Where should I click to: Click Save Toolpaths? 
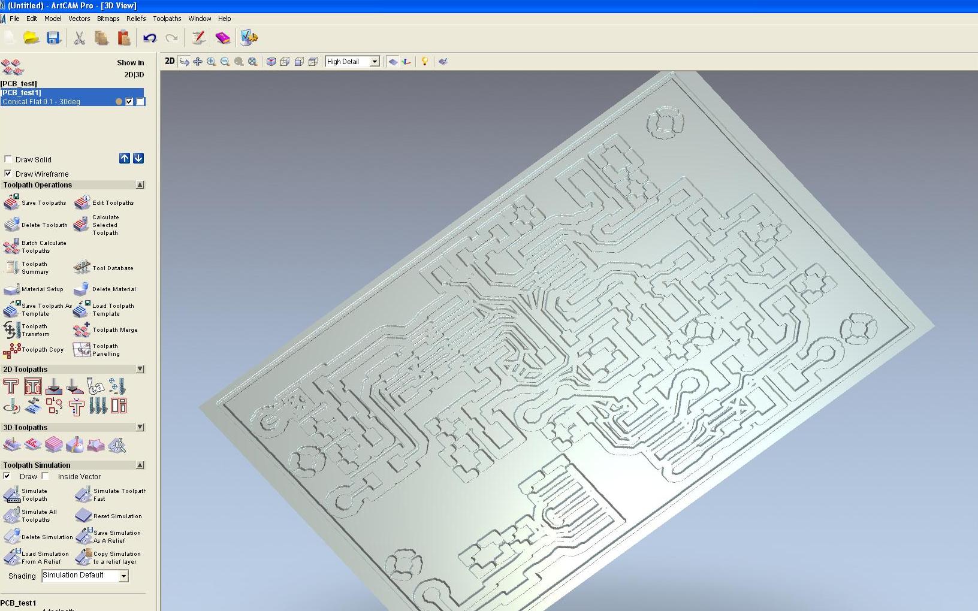pos(35,202)
